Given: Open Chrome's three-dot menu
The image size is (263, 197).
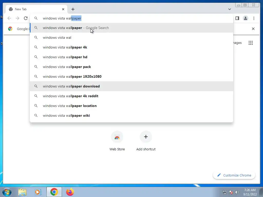Looking at the screenshot, I should (x=254, y=18).
